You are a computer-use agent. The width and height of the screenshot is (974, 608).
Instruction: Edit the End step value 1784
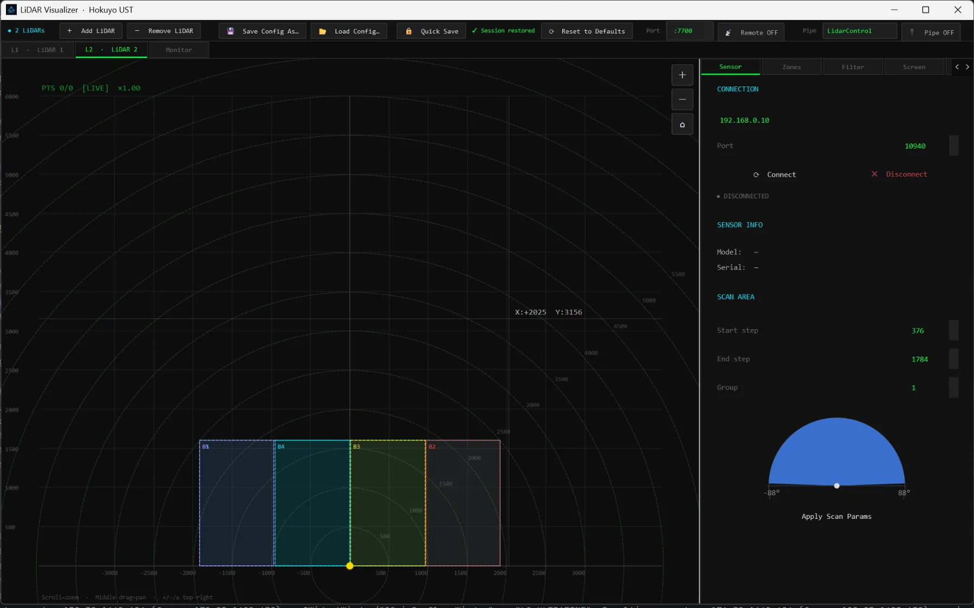pyautogui.click(x=919, y=359)
